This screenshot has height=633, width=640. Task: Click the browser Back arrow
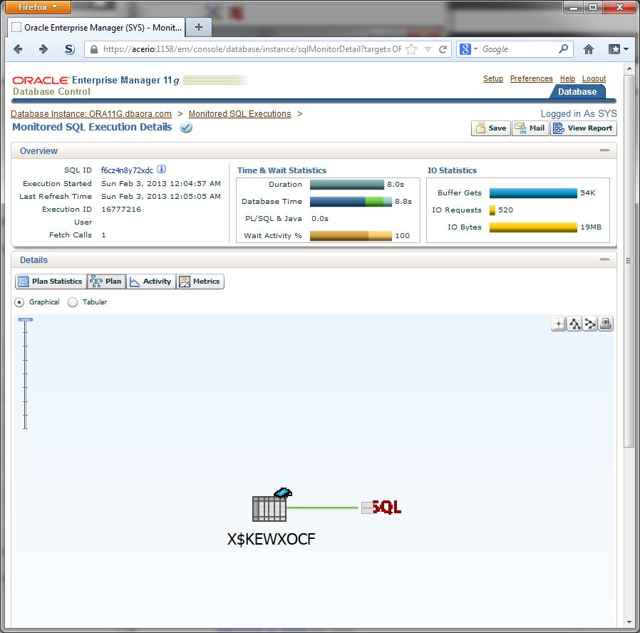(18, 49)
